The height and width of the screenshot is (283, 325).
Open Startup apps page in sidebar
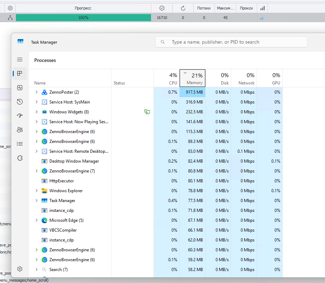20,116
